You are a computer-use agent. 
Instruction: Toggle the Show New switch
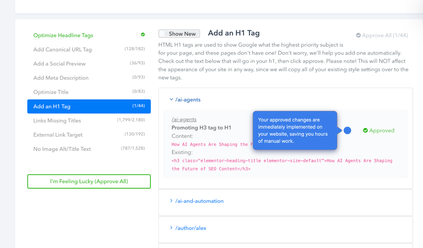pos(179,34)
